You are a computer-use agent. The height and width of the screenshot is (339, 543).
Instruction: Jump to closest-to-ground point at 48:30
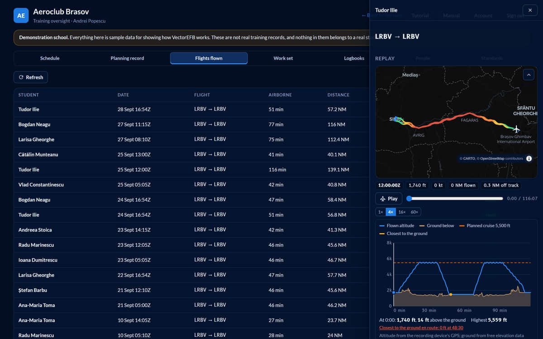421,328
